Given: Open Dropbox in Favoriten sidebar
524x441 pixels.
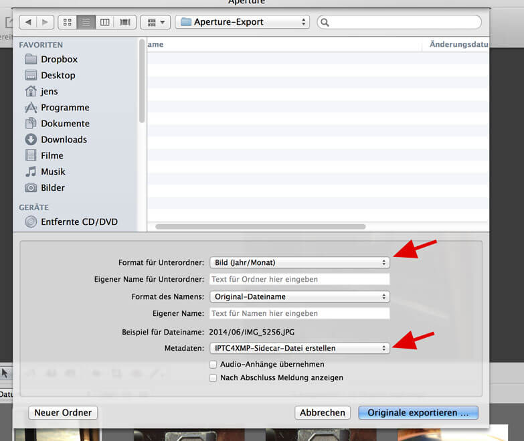Looking at the screenshot, I should [x=59, y=59].
